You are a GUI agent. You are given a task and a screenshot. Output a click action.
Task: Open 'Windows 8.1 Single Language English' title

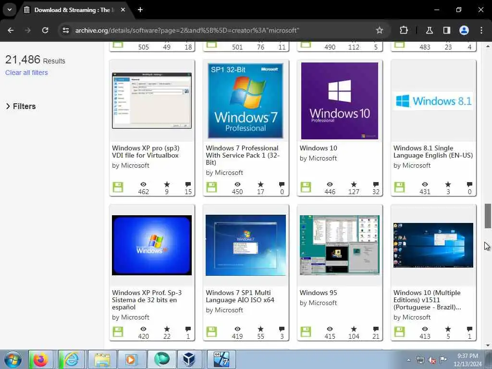433,151
